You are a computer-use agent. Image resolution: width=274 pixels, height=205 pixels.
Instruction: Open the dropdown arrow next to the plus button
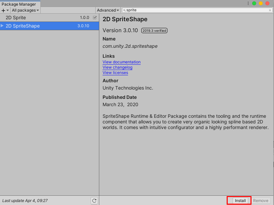pos(7,10)
